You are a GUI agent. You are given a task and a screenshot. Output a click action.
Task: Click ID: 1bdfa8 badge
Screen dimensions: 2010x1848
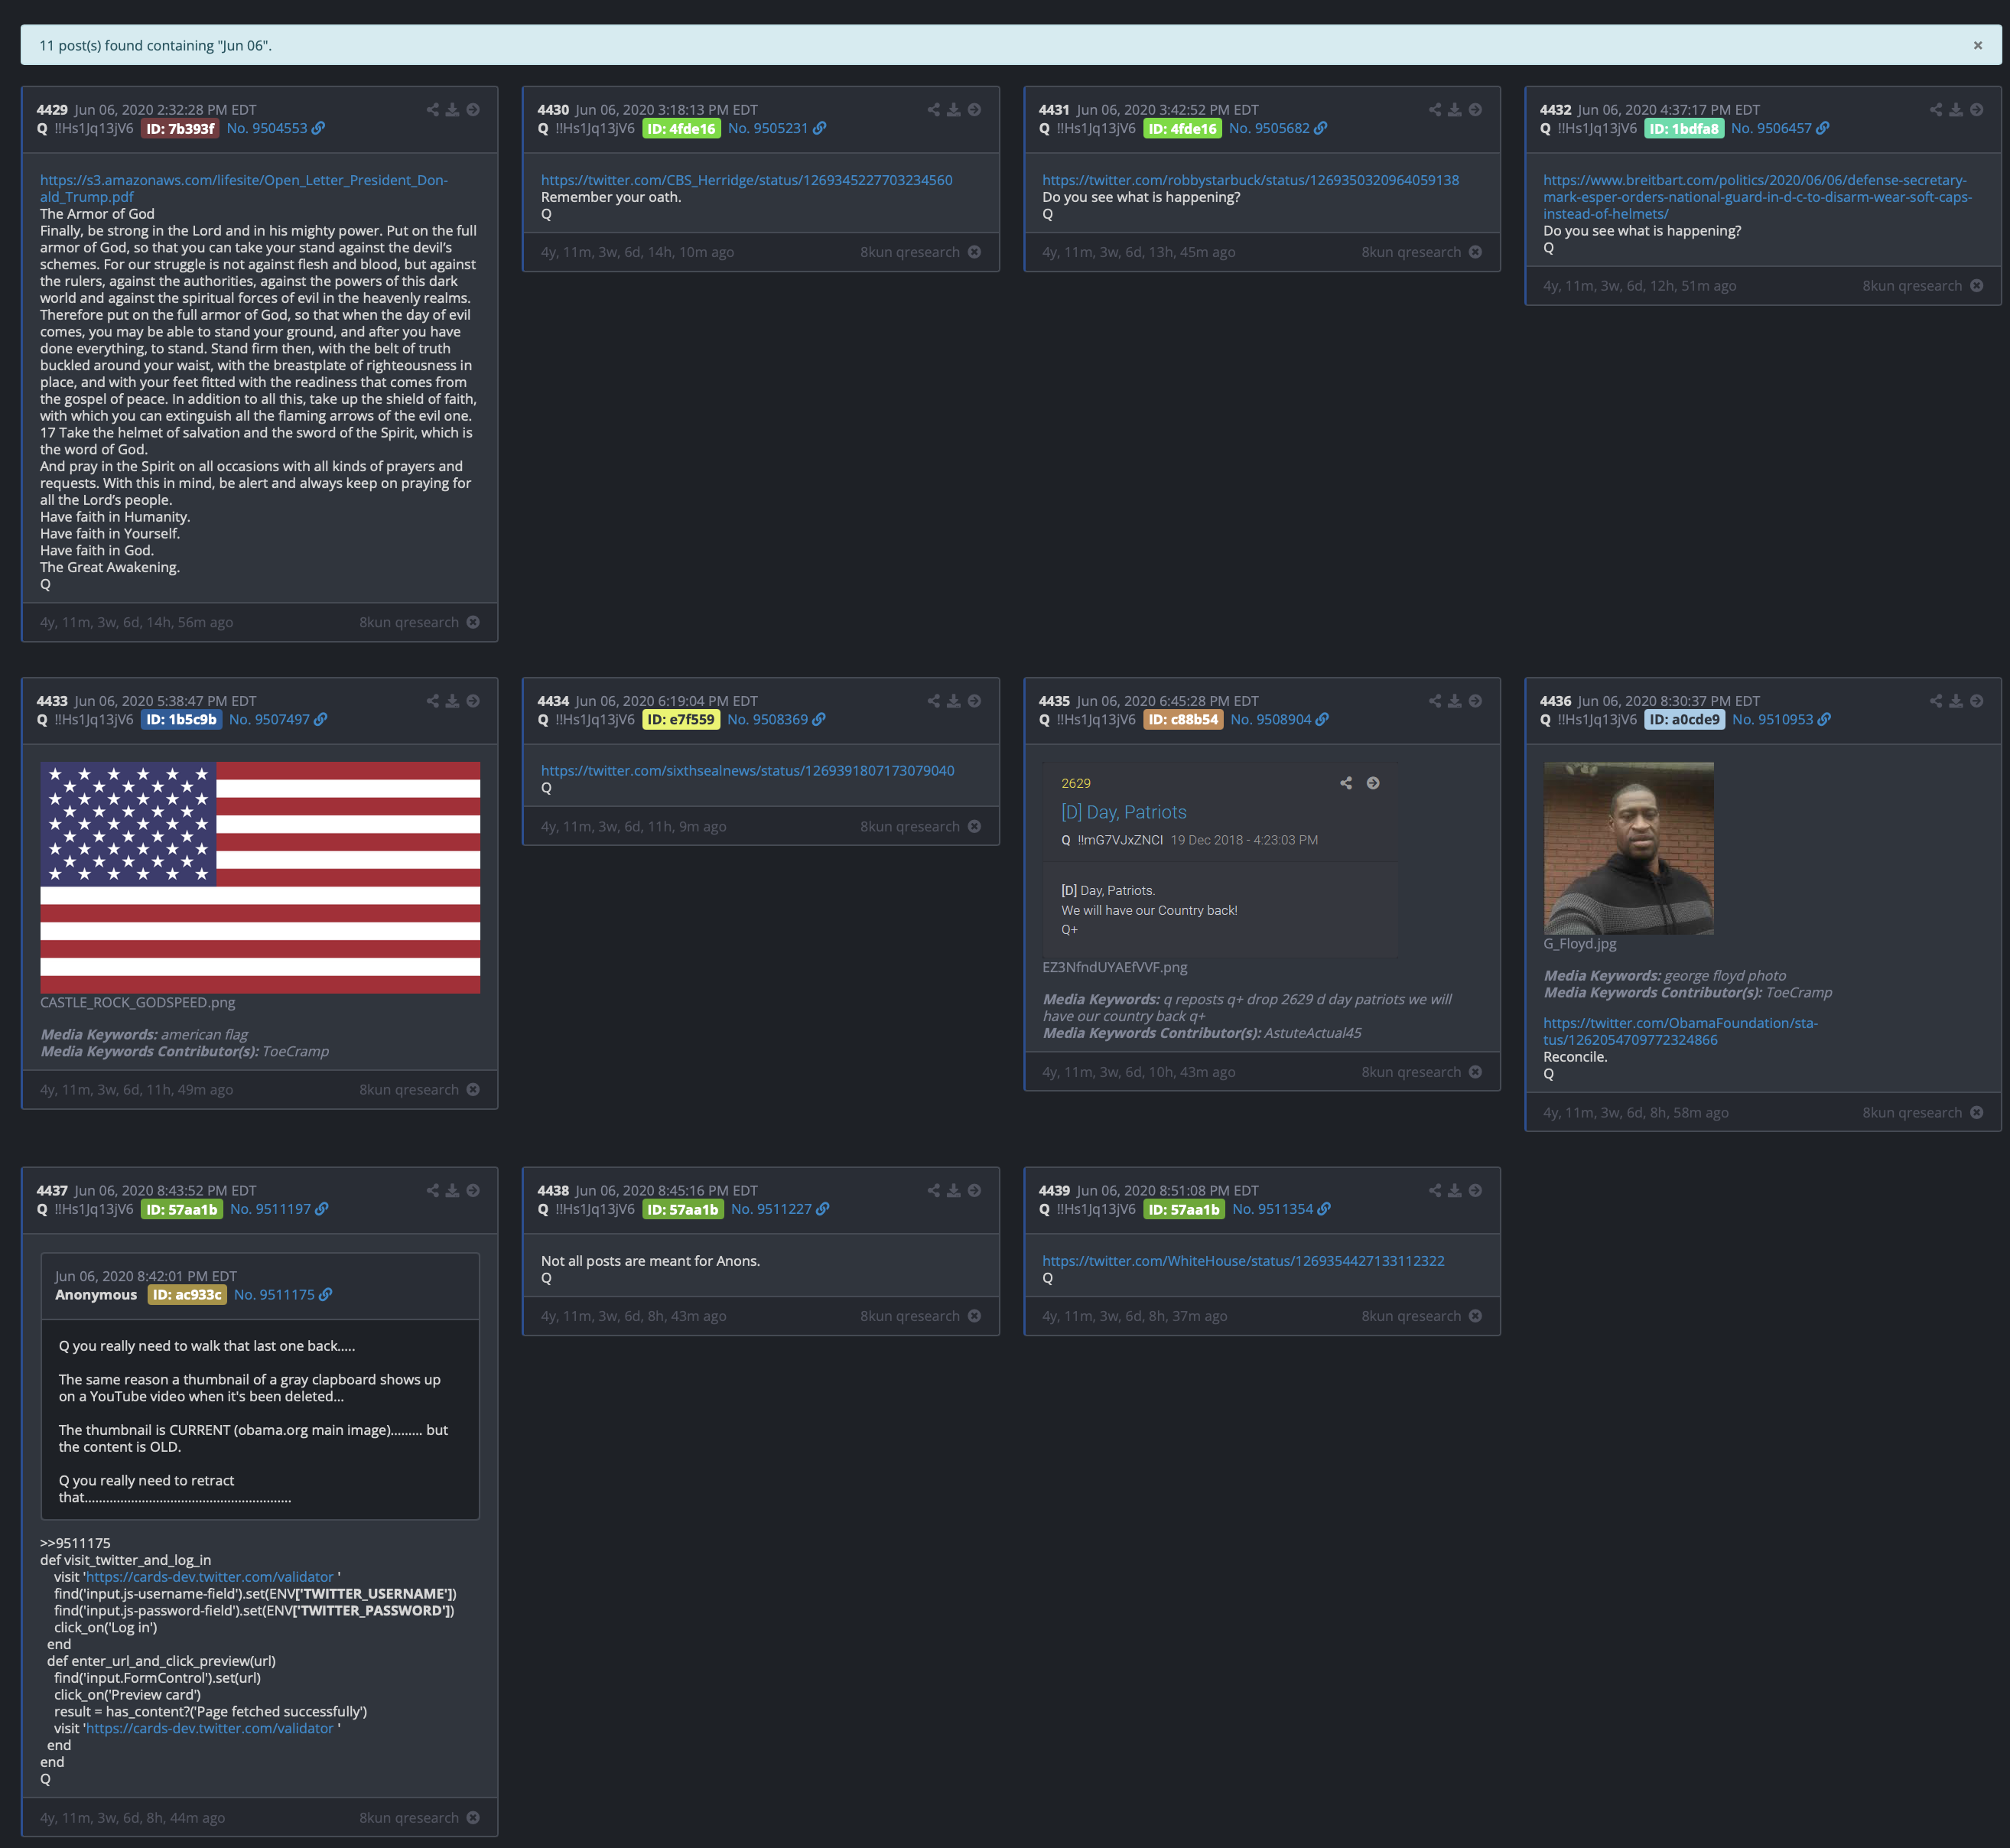click(x=1684, y=128)
